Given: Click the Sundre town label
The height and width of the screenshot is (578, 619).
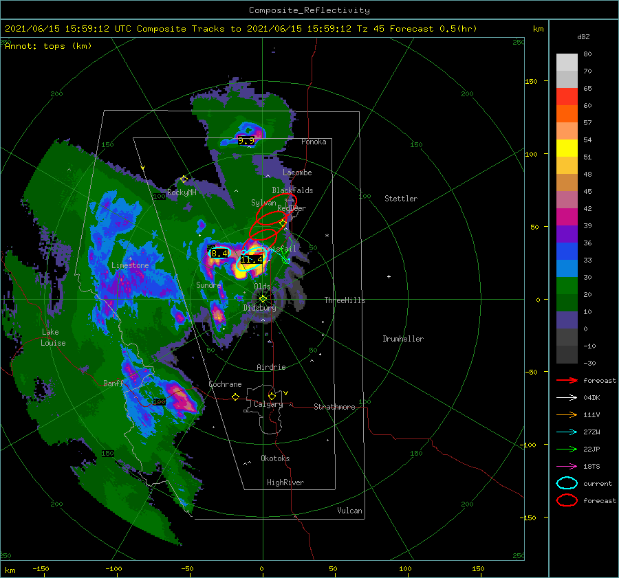Looking at the screenshot, I should tap(208, 285).
